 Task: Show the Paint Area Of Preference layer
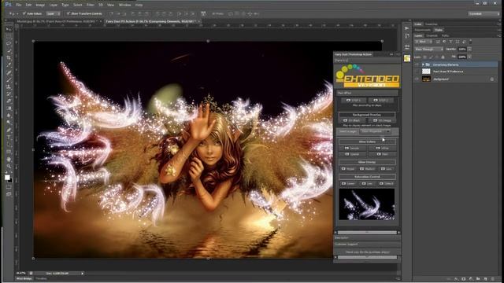point(417,72)
